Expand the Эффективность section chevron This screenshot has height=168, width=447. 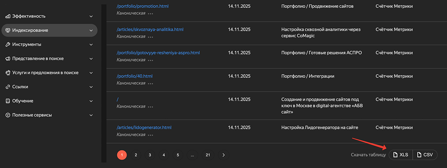(91, 16)
